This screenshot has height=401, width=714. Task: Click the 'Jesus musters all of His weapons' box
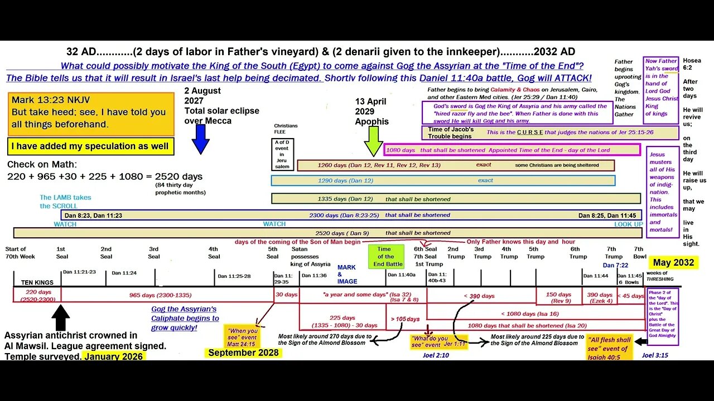pyautogui.click(x=663, y=192)
